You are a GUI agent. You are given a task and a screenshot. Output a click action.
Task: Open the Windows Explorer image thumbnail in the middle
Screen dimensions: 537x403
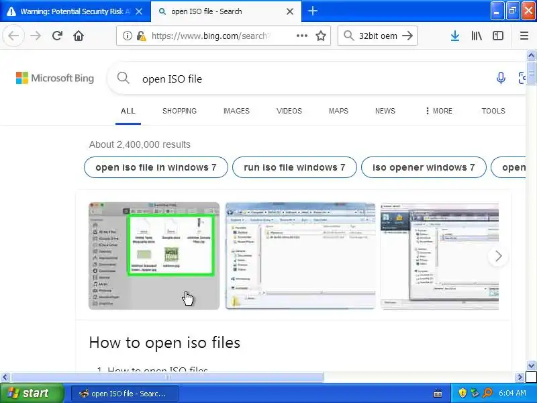[300, 256]
